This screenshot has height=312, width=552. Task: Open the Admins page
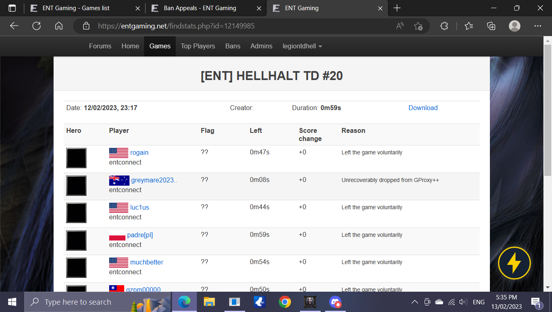pos(261,46)
